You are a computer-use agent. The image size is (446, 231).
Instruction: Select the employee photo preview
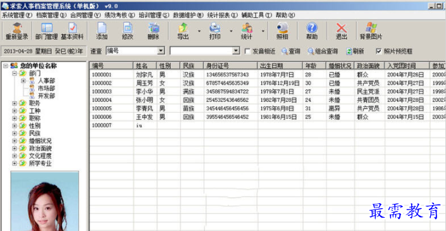pyautogui.click(x=45, y=201)
